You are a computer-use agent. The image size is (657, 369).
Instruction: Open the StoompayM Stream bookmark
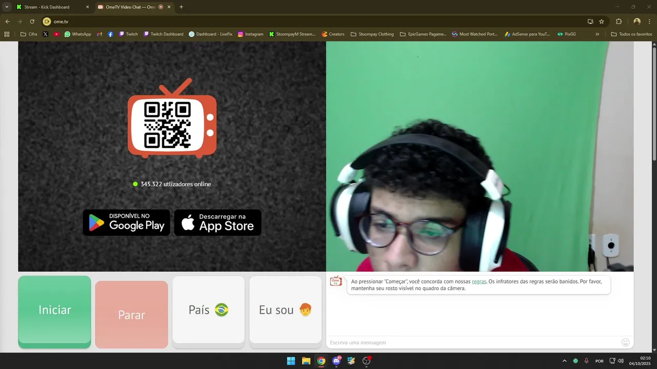tap(292, 34)
